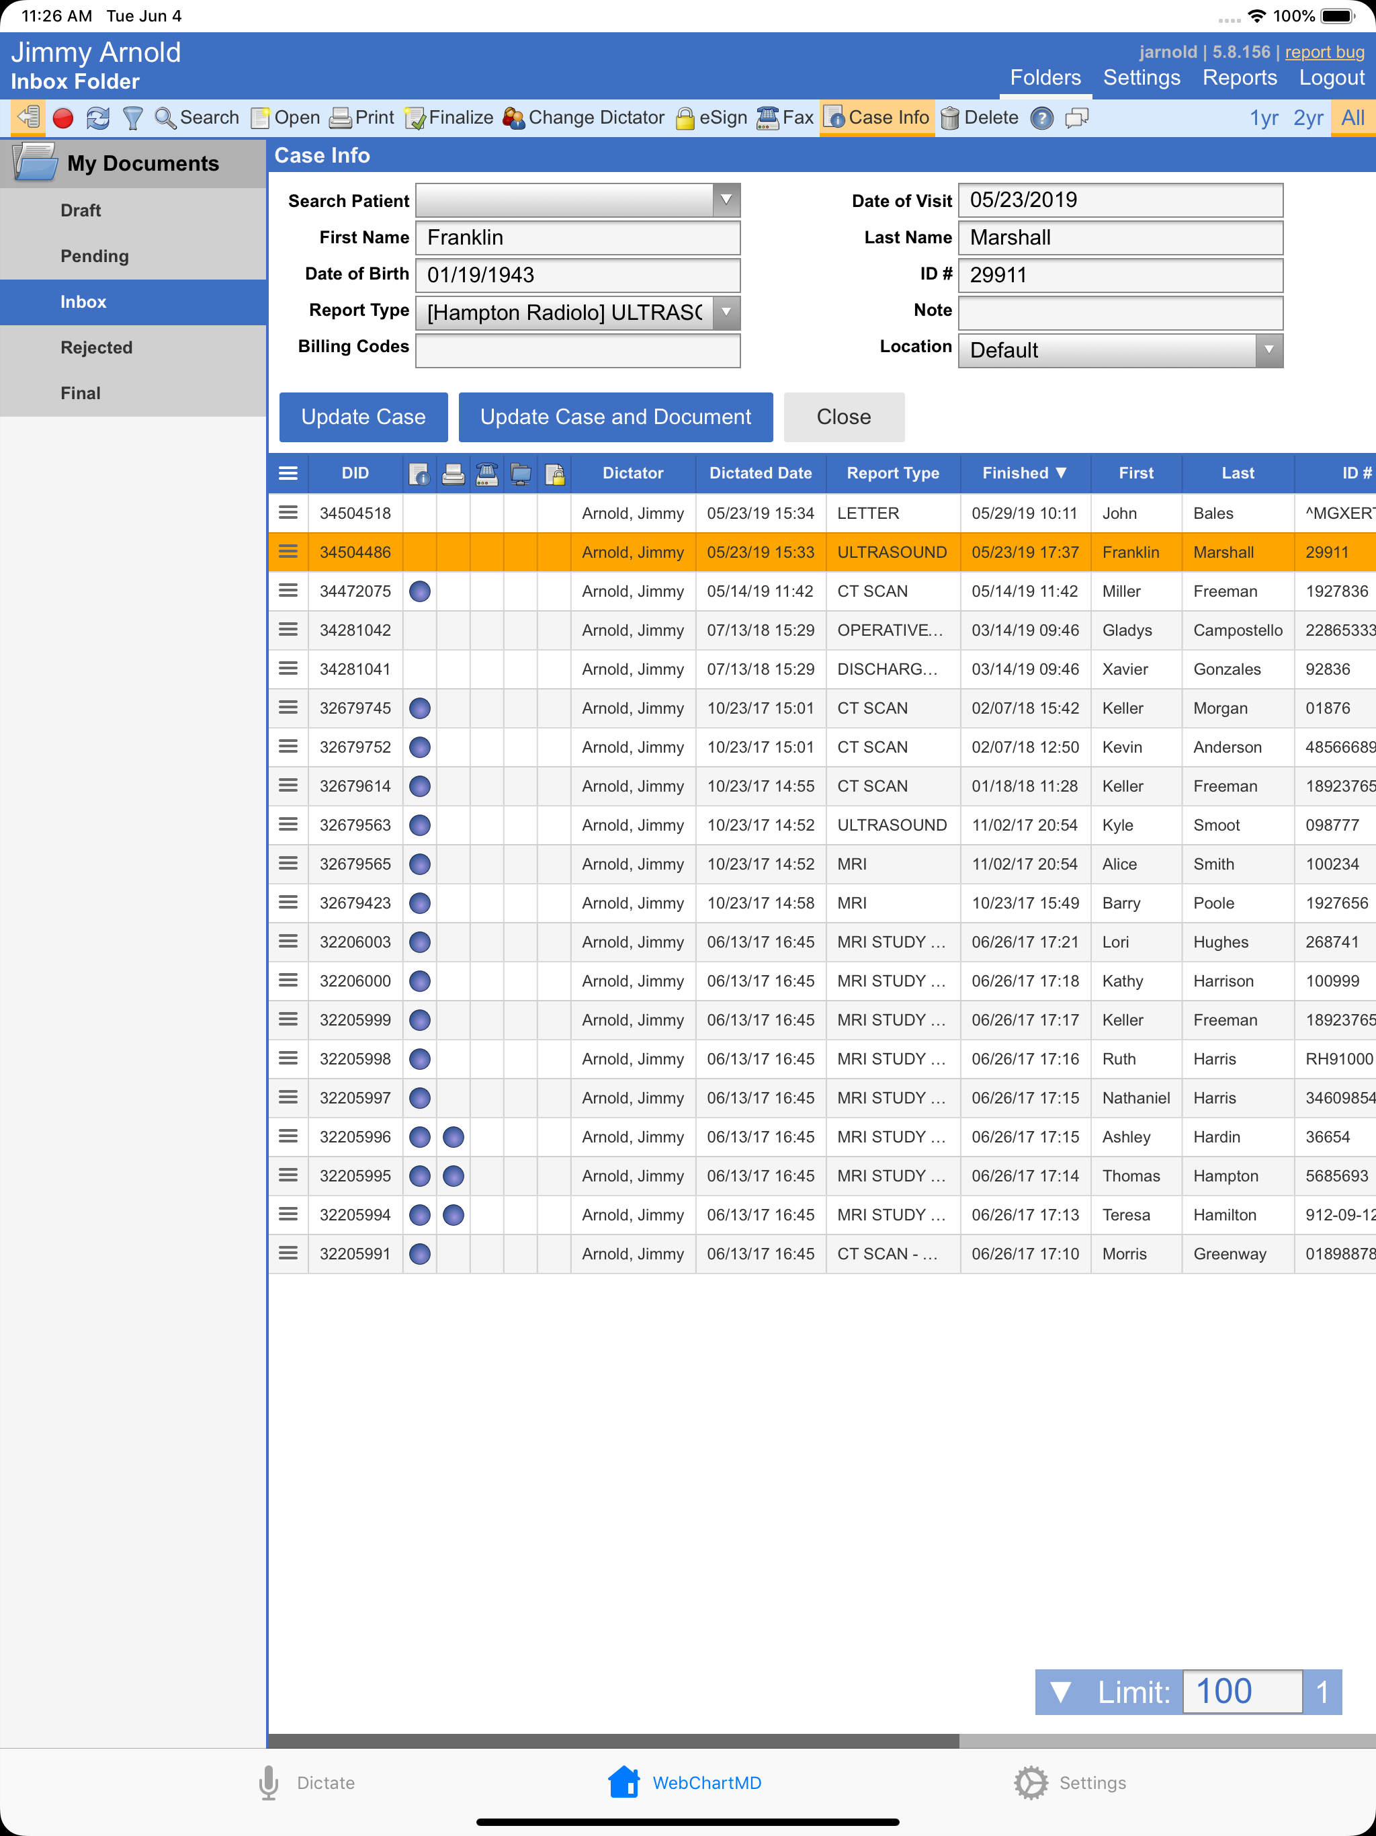The width and height of the screenshot is (1376, 1836).
Task: Click the printer column header icon
Action: (453, 474)
